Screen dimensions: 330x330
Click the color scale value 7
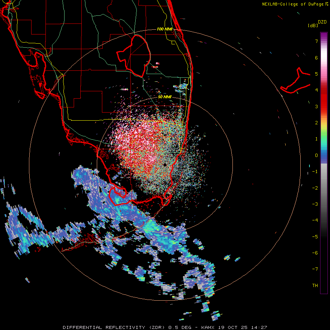(316, 41)
